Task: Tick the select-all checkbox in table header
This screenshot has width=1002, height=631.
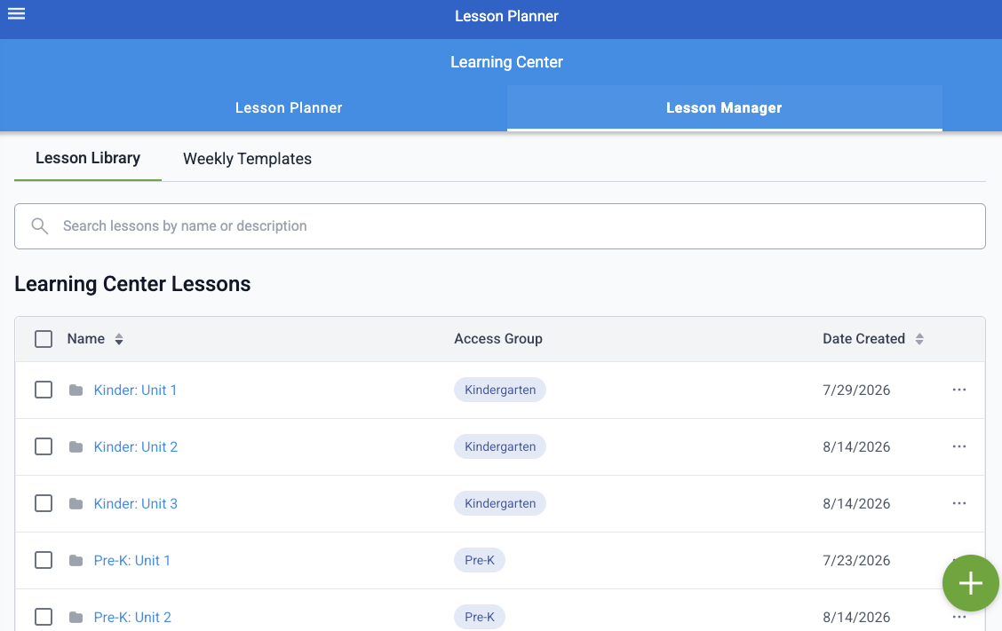Action: pos(44,338)
